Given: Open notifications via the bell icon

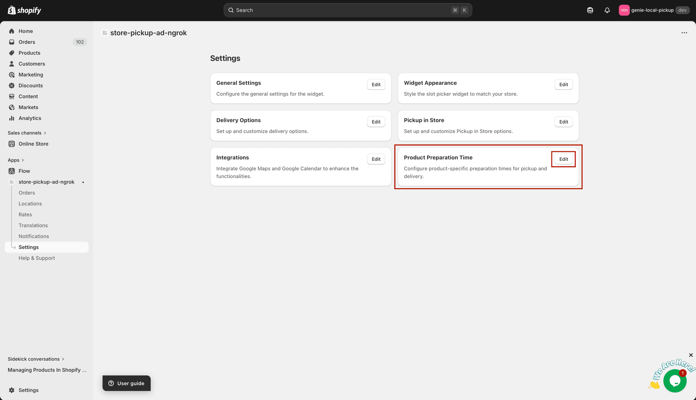Looking at the screenshot, I should (607, 10).
